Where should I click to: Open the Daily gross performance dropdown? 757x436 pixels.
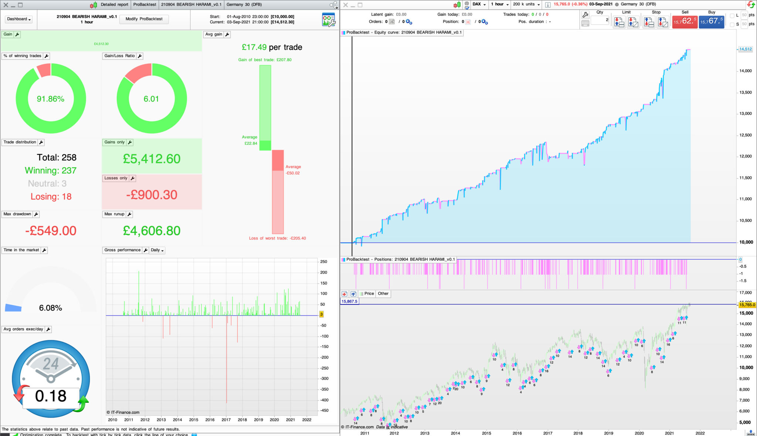coord(157,250)
